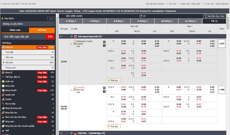The image size is (230, 135).
Task: Click the Cricket sport icon
Action: pos(3,99)
